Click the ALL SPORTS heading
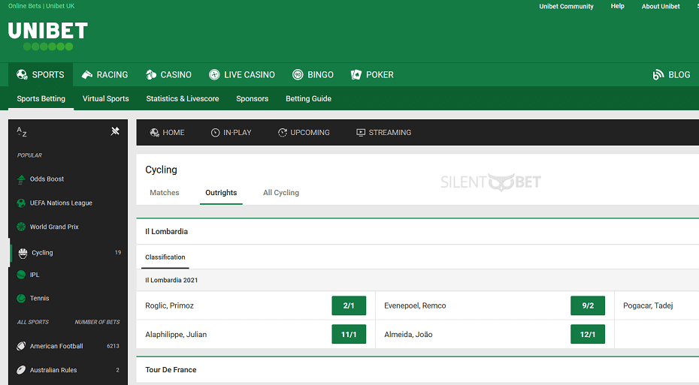The height and width of the screenshot is (385, 699). (33, 322)
